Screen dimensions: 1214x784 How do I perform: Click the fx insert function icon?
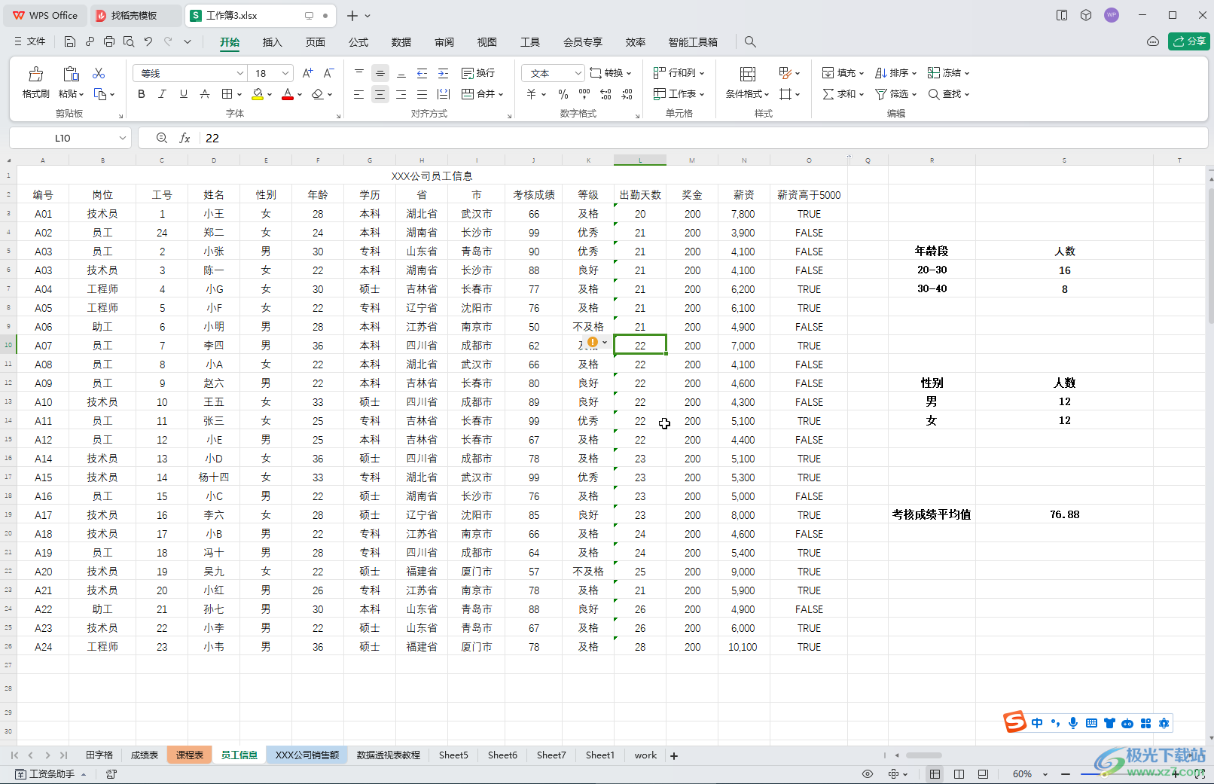coord(185,138)
